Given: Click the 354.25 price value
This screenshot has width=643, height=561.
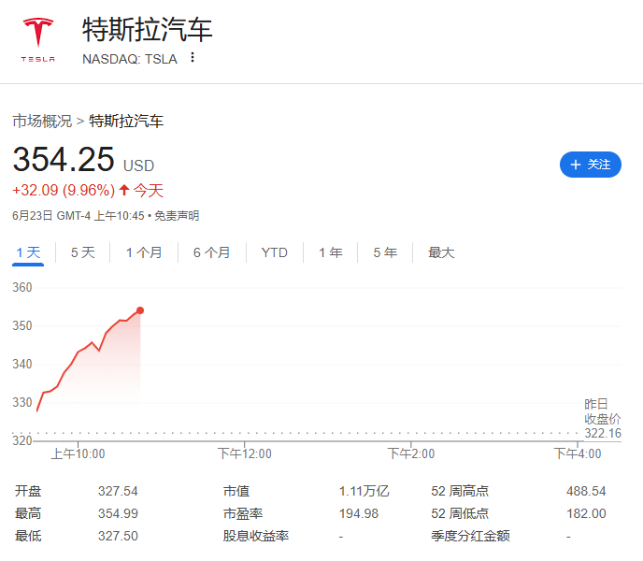Looking at the screenshot, I should point(64,159).
